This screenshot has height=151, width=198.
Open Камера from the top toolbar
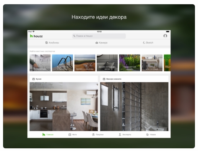101,43
